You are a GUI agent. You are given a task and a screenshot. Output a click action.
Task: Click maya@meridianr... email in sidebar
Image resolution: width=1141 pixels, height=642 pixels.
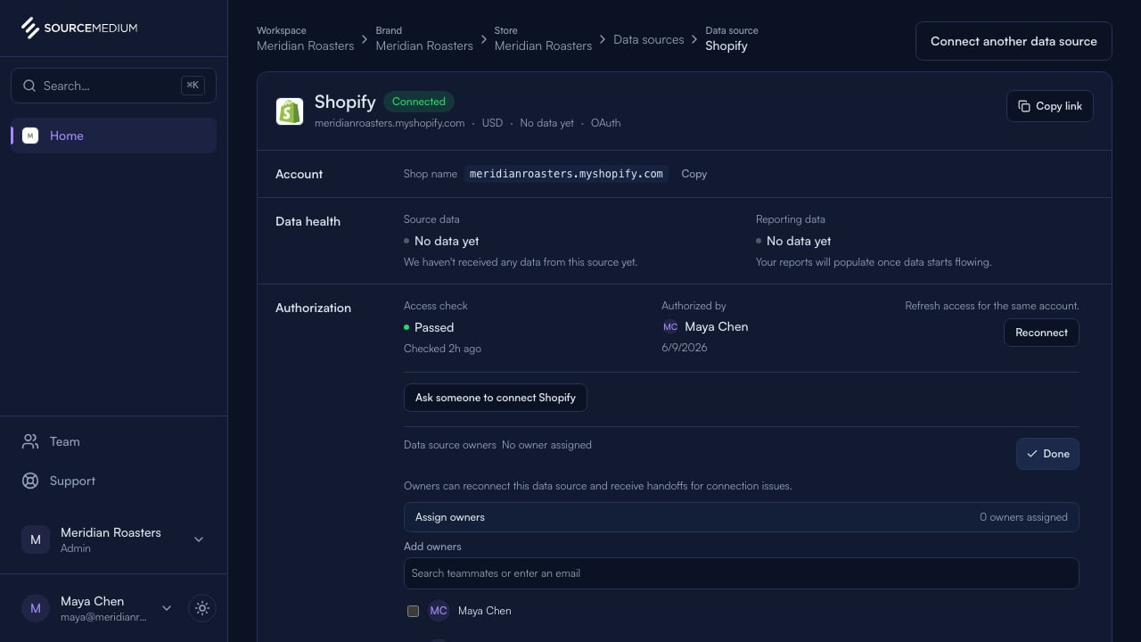tap(103, 617)
